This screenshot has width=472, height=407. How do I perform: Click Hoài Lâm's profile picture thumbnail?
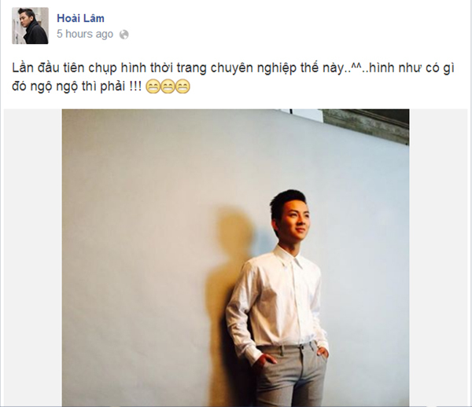pyautogui.click(x=30, y=26)
